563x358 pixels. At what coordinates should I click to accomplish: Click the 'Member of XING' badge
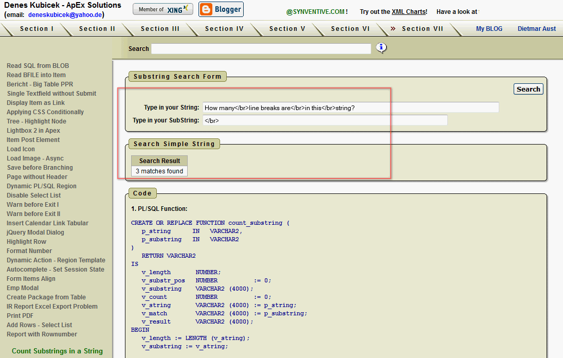[162, 9]
